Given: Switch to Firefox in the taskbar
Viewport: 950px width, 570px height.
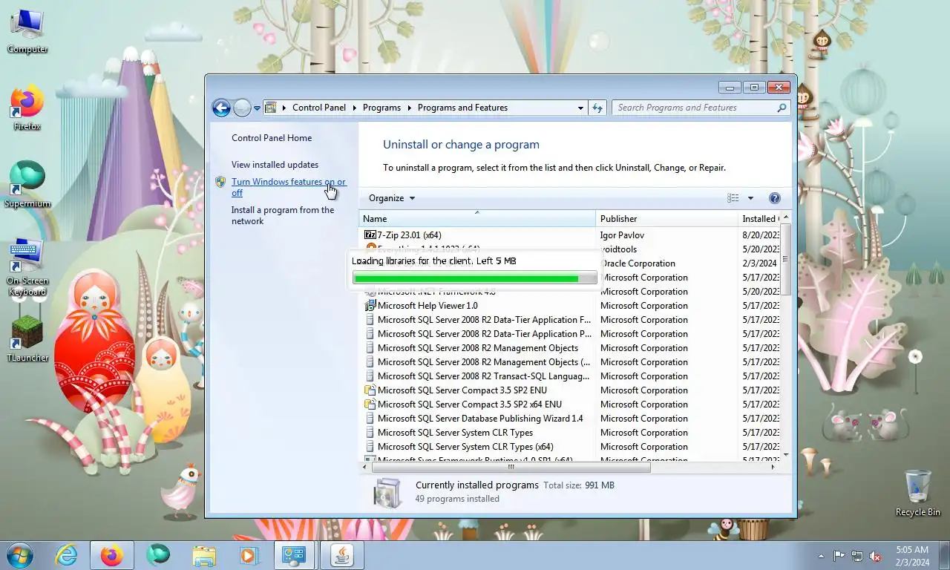Looking at the screenshot, I should coord(111,554).
